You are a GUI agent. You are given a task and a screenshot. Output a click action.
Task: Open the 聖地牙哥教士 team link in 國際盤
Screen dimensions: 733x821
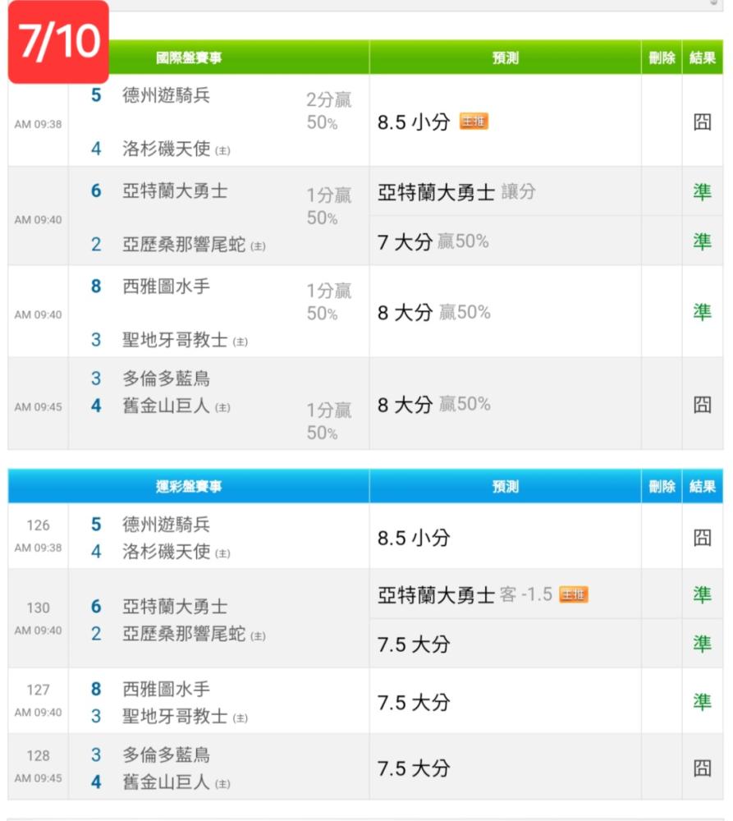pyautogui.click(x=175, y=339)
